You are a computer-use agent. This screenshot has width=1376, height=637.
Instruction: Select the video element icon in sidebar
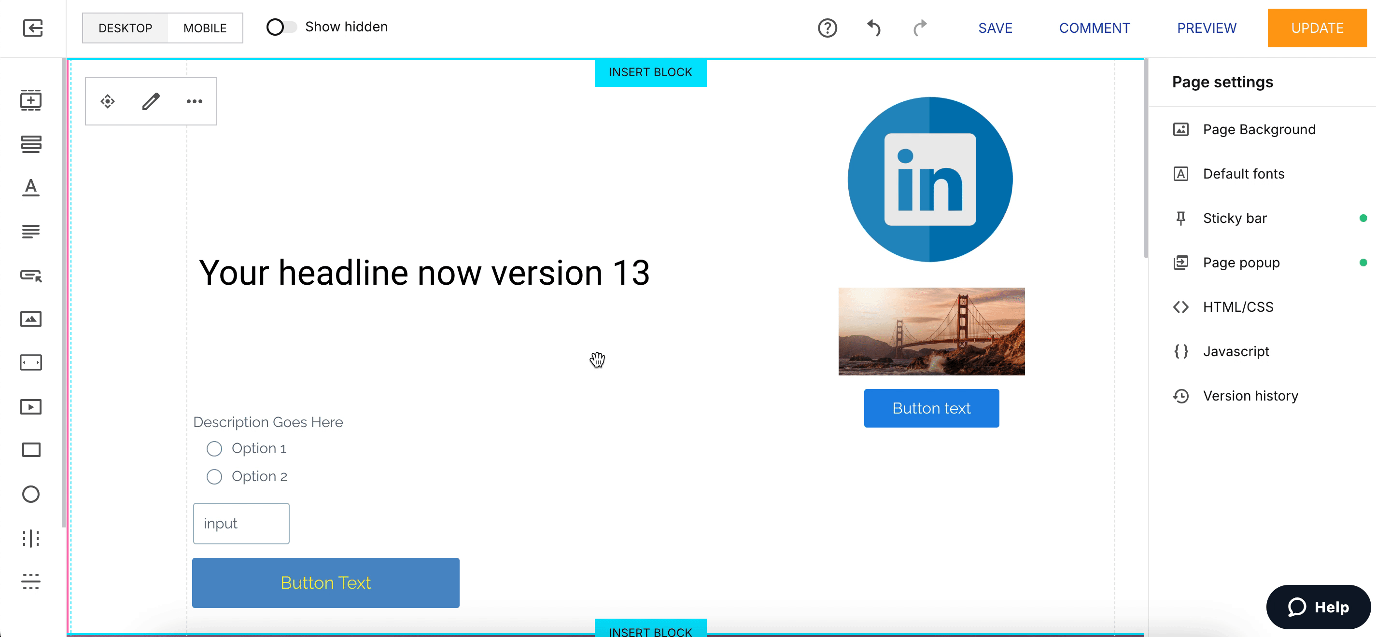tap(31, 407)
